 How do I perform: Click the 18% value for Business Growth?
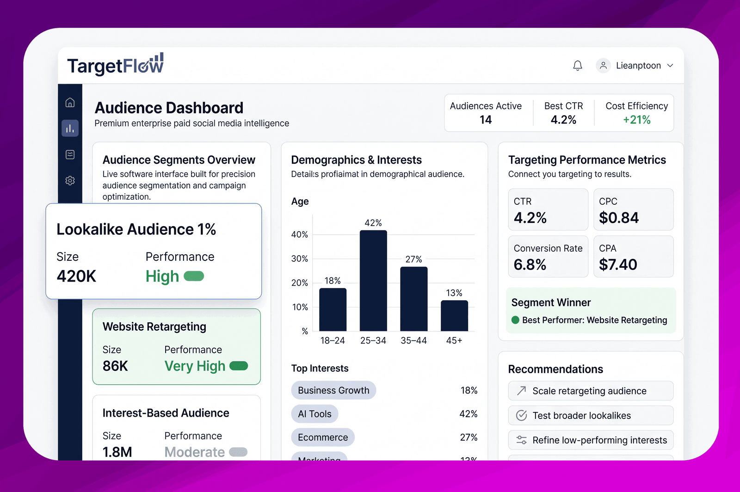469,390
